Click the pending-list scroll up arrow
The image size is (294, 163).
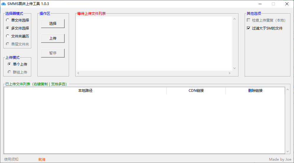[x=235, y=19]
